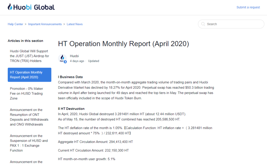Click the 'II HT Destruction' heading
This screenshot has width=267, height=165.
coord(71,109)
